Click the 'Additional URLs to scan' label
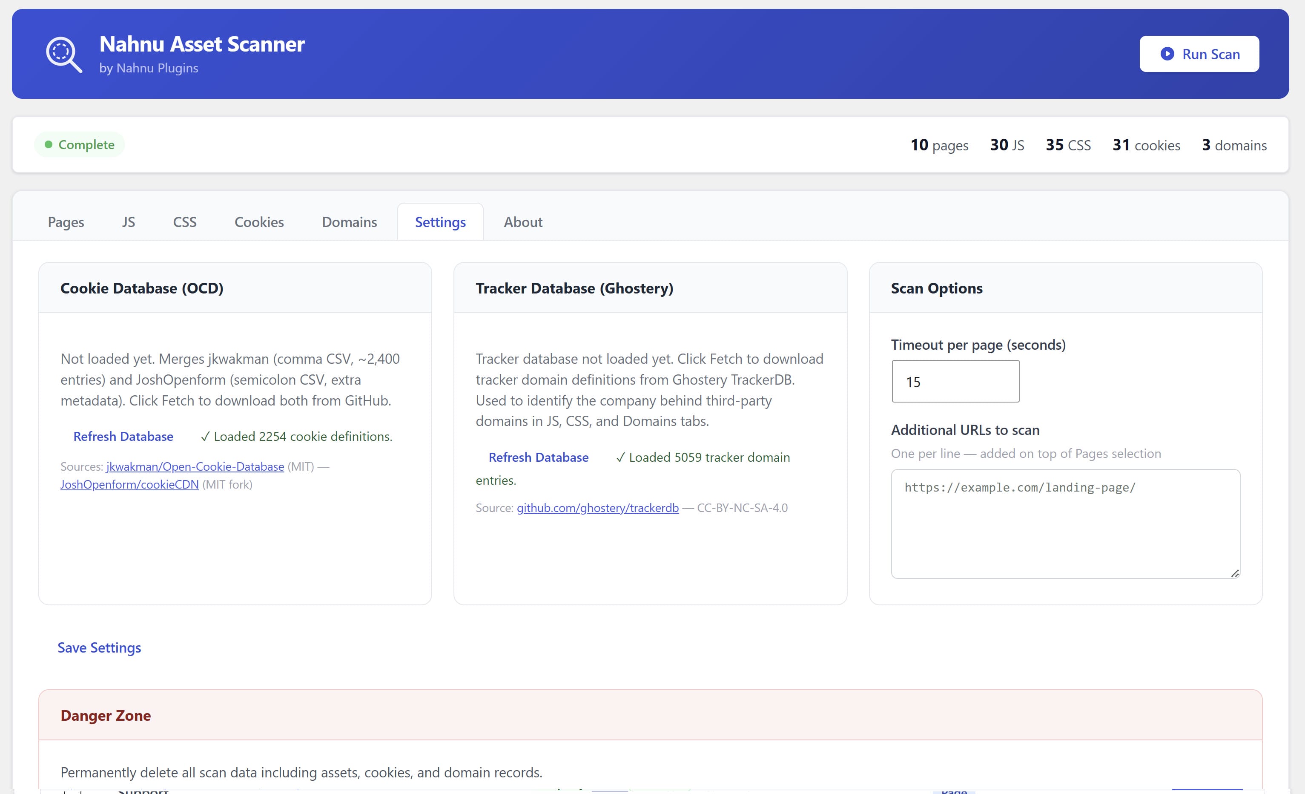 point(965,430)
